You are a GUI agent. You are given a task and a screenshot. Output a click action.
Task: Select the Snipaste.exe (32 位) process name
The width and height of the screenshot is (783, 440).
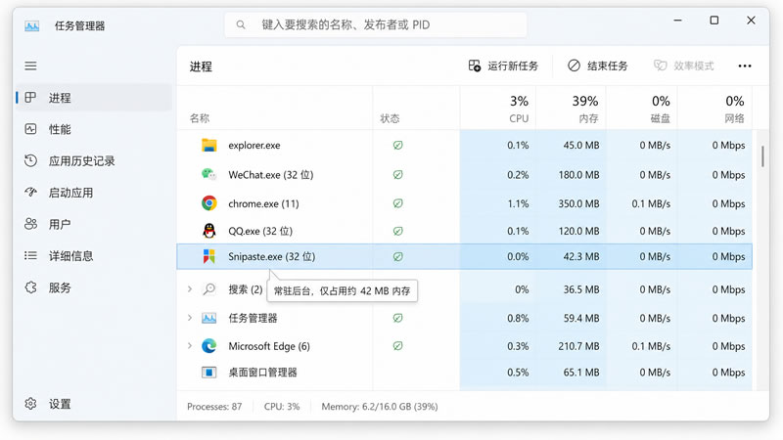[272, 256]
